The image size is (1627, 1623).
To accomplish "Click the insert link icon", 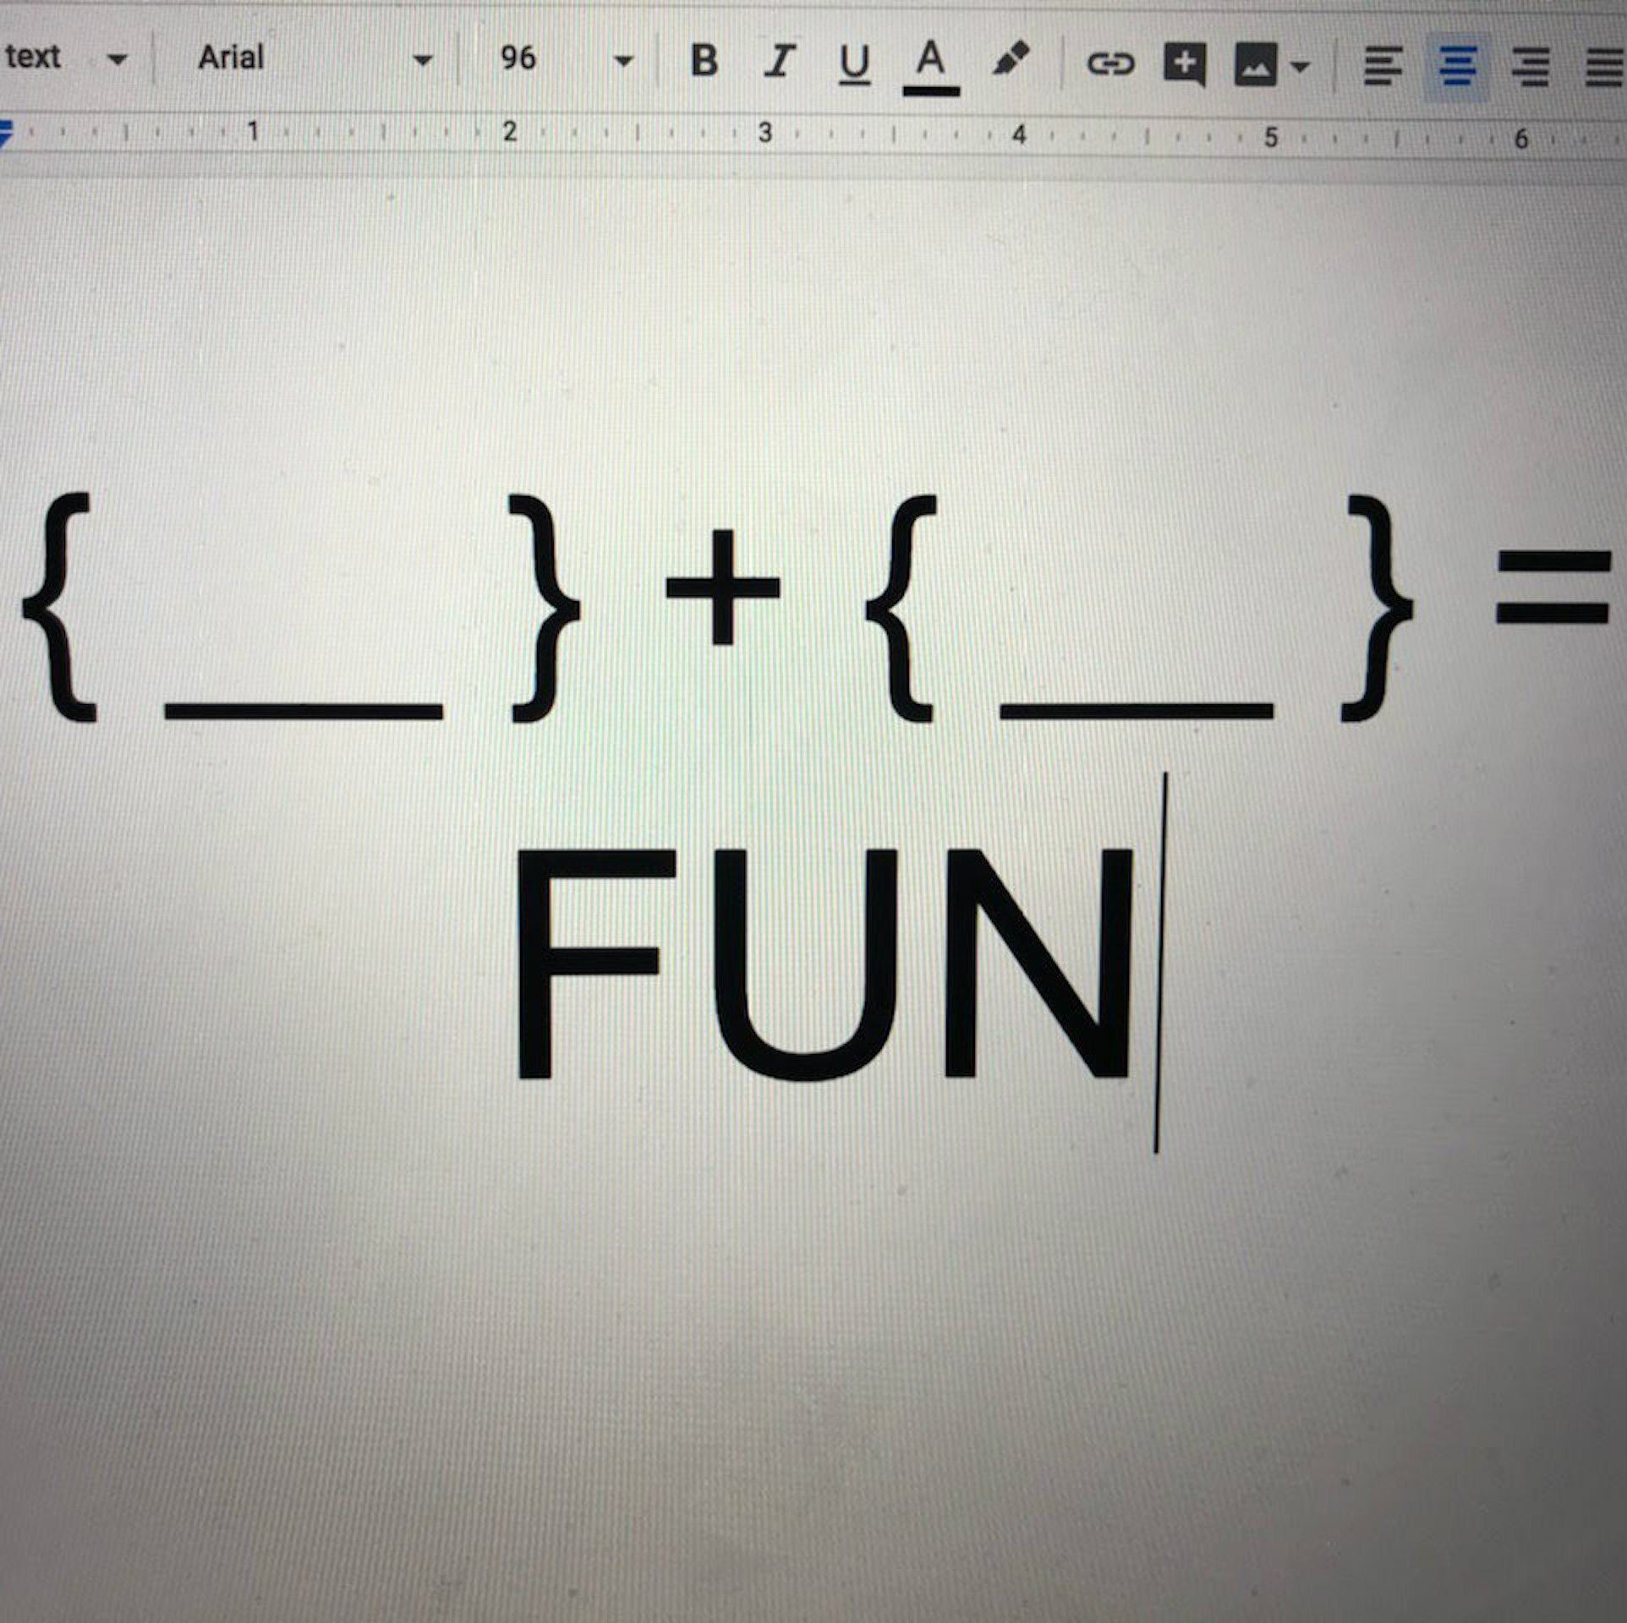I will point(1109,63).
